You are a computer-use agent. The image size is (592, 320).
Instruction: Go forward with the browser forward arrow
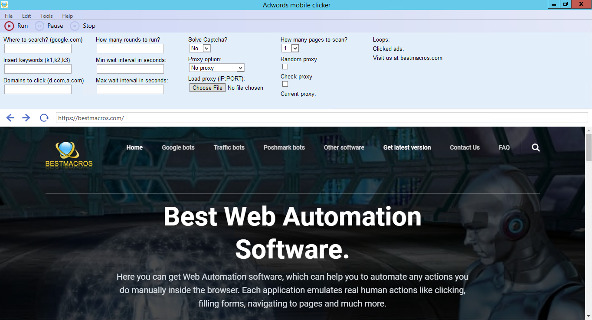[26, 118]
